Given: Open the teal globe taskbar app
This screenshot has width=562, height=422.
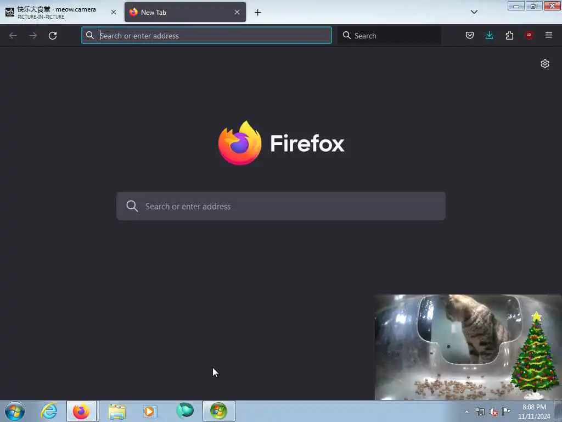Looking at the screenshot, I should [x=185, y=411].
